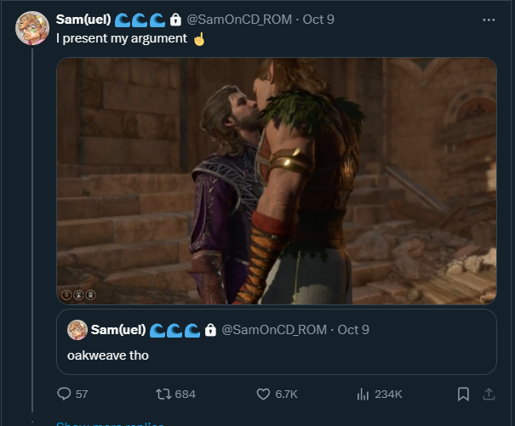515x426 pixels.
Task: Click Sam(uel)'s profile avatar on main tweet
Action: tap(32, 28)
